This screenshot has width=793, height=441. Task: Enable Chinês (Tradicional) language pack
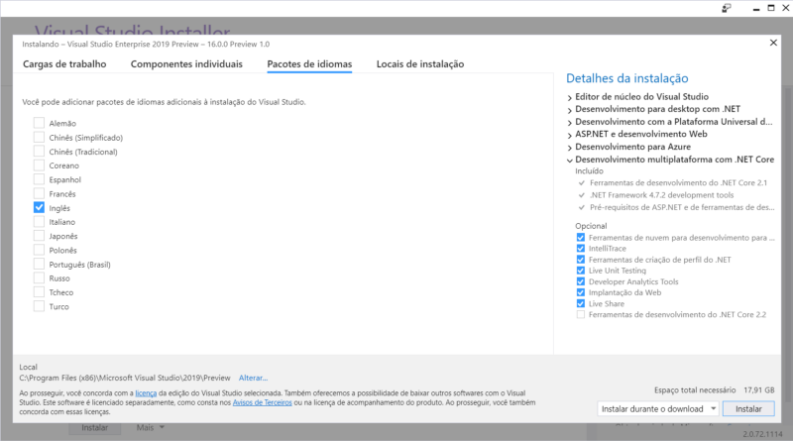(x=39, y=152)
